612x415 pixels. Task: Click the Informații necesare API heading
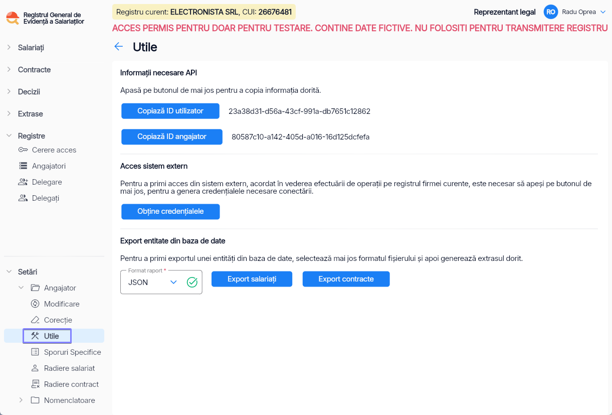[158, 73]
